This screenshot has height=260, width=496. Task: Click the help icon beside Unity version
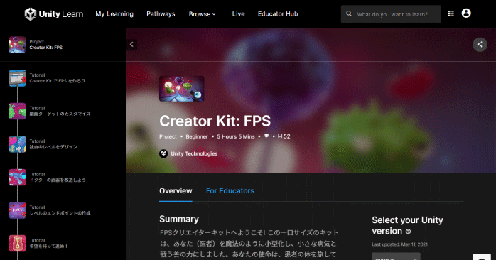[x=408, y=232]
